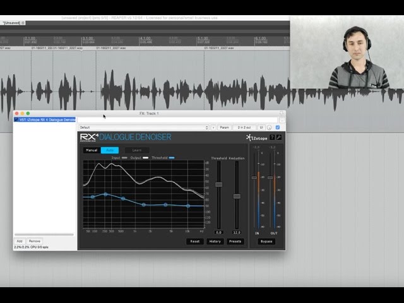Open iZotope help question mark icon
Image resolution: width=404 pixels, height=303 pixels.
(x=272, y=138)
